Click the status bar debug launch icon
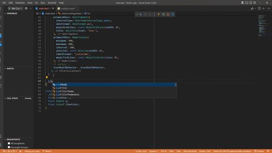The image size is (272, 153). point(20,151)
